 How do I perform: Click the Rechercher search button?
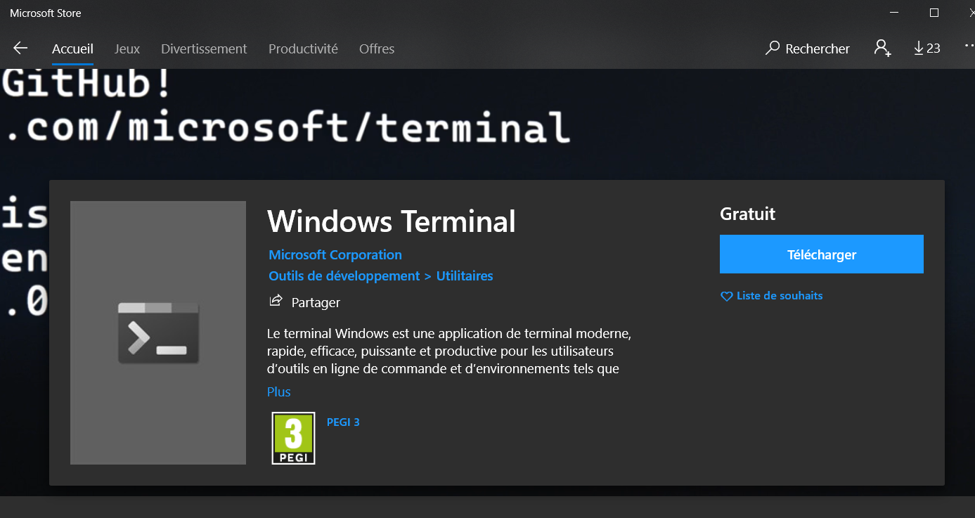click(808, 48)
